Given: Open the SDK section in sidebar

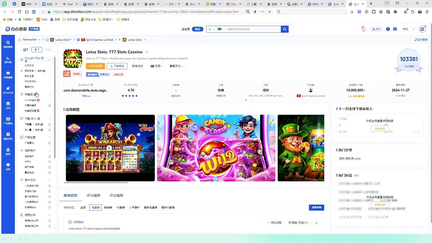Looking at the screenshot, I should click(x=8, y=105).
